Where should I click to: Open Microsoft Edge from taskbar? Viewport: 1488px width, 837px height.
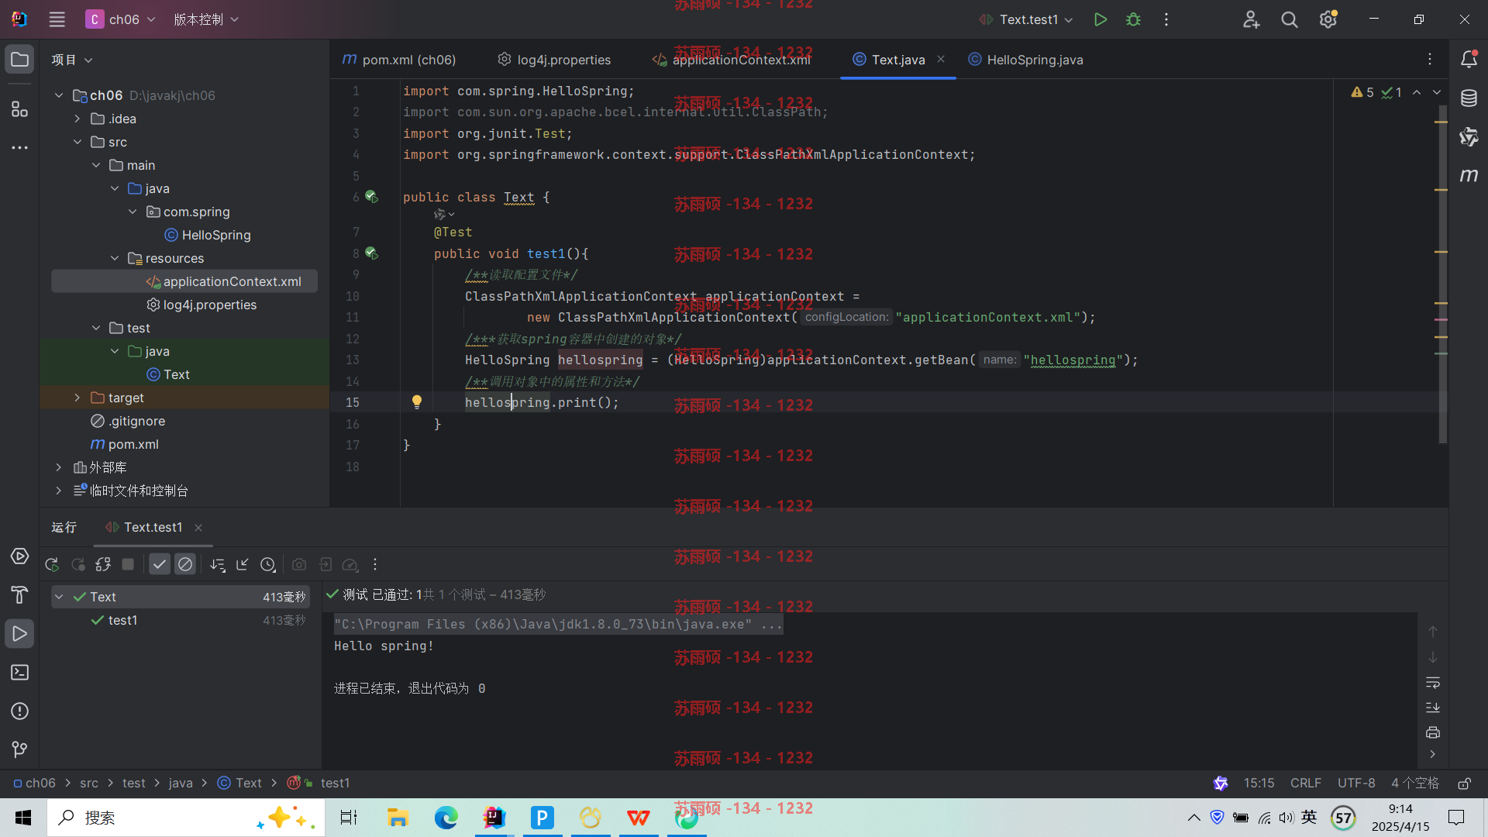tap(446, 818)
